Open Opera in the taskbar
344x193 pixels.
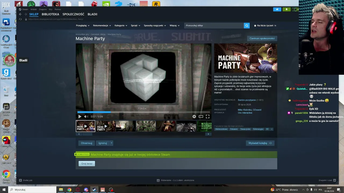[78, 190]
